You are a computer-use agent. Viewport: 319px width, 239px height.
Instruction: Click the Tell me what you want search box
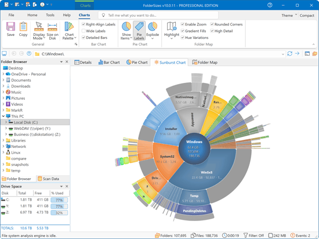(158, 15)
